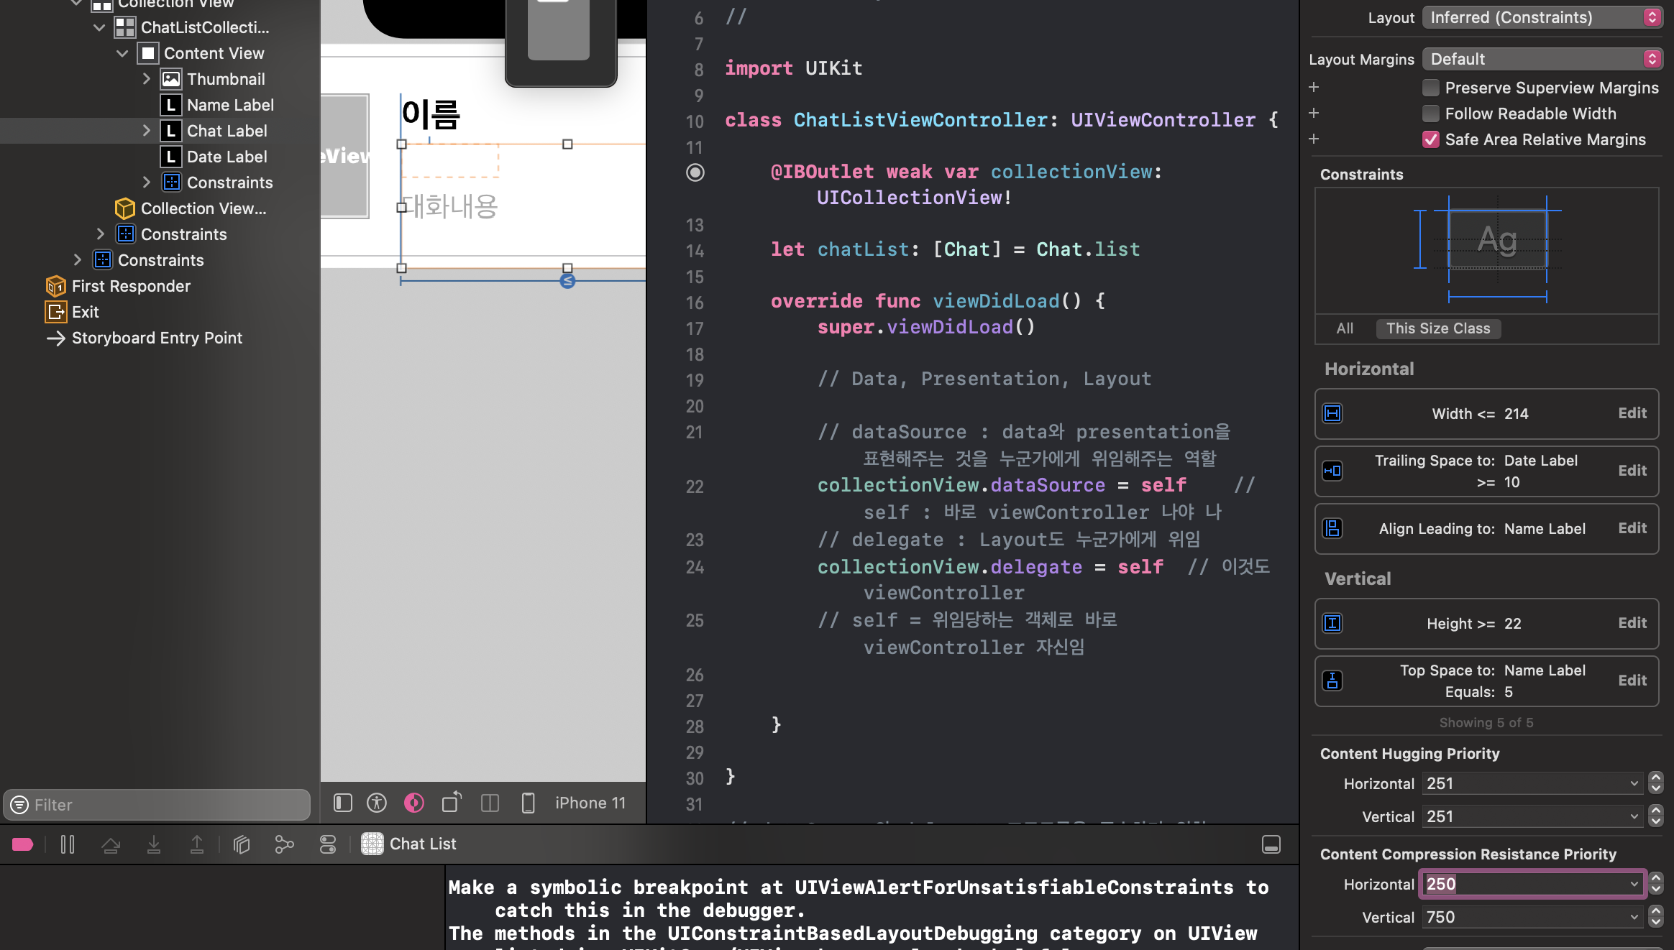1674x950 pixels.
Task: Open Horizontal Content Hugging Priority dropdown
Action: (x=1634, y=783)
